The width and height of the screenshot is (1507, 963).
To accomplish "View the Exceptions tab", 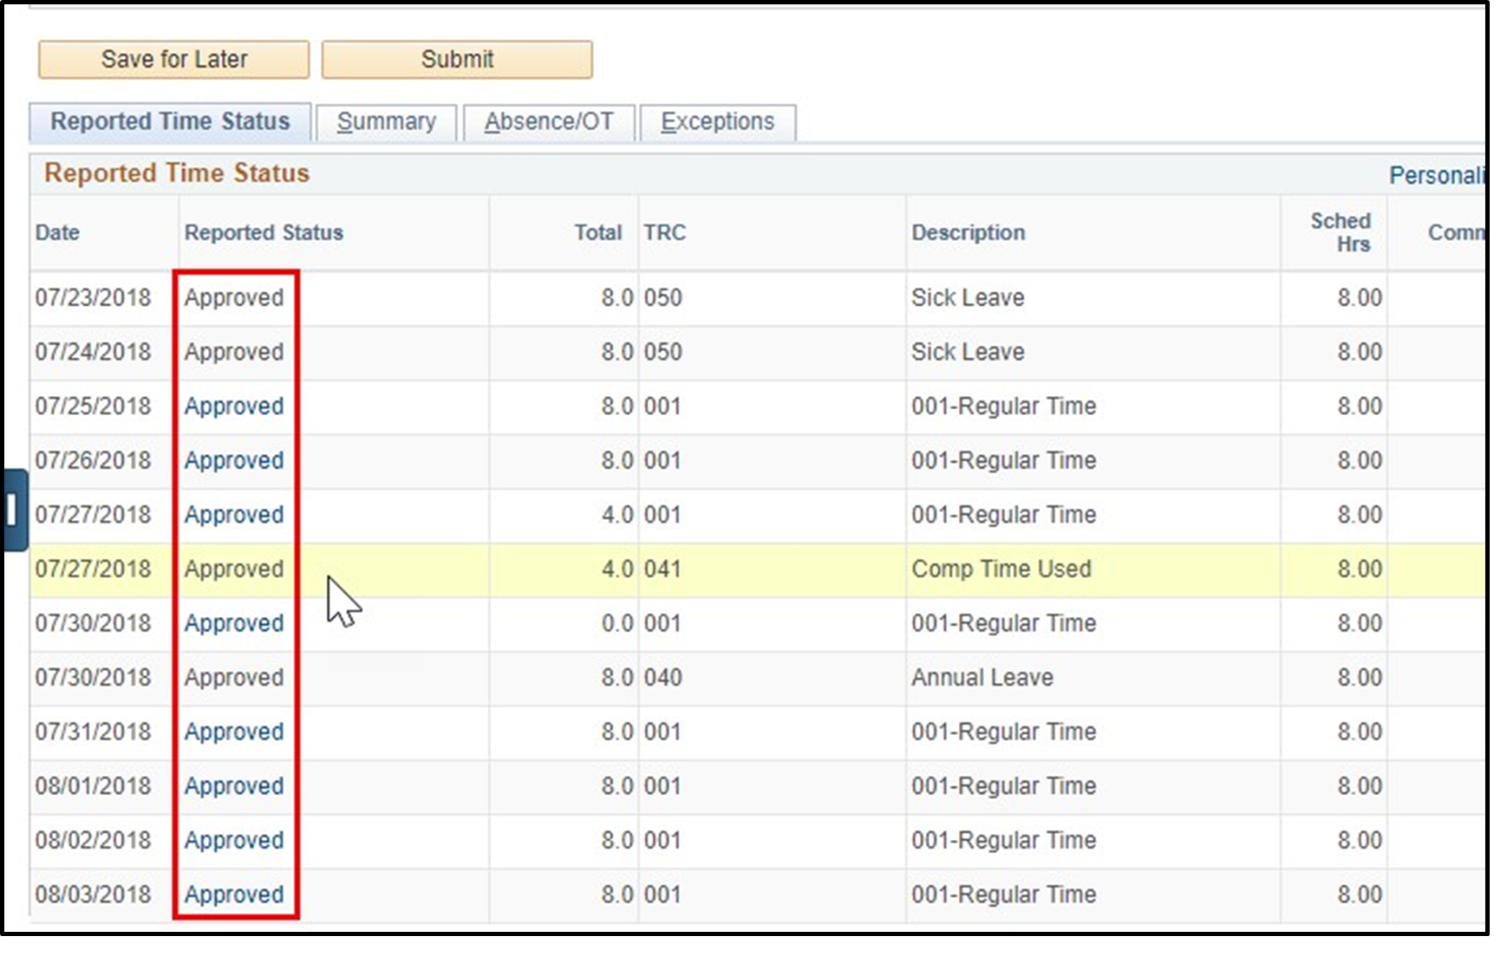I will pos(718,121).
